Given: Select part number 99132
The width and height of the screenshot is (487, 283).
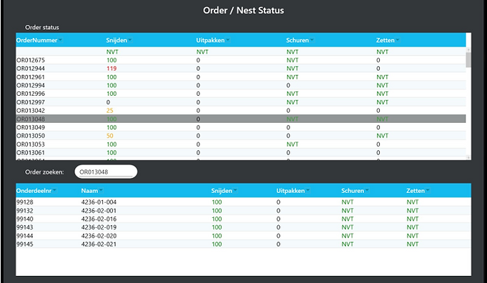Looking at the screenshot, I should coord(25,211).
